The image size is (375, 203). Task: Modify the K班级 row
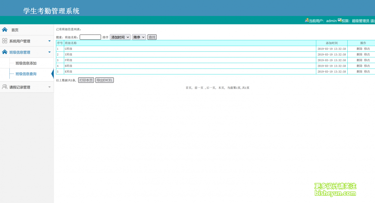(x=367, y=72)
